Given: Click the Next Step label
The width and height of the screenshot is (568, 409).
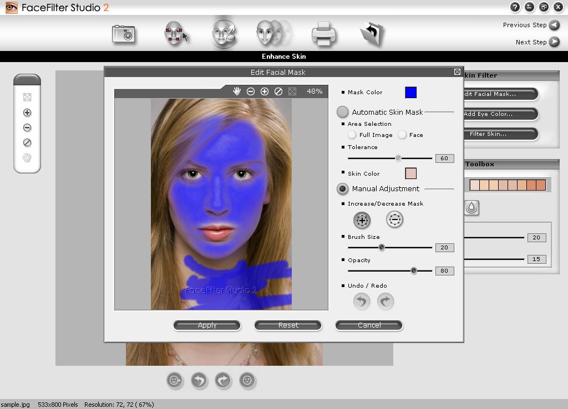Looking at the screenshot, I should click(x=531, y=42).
